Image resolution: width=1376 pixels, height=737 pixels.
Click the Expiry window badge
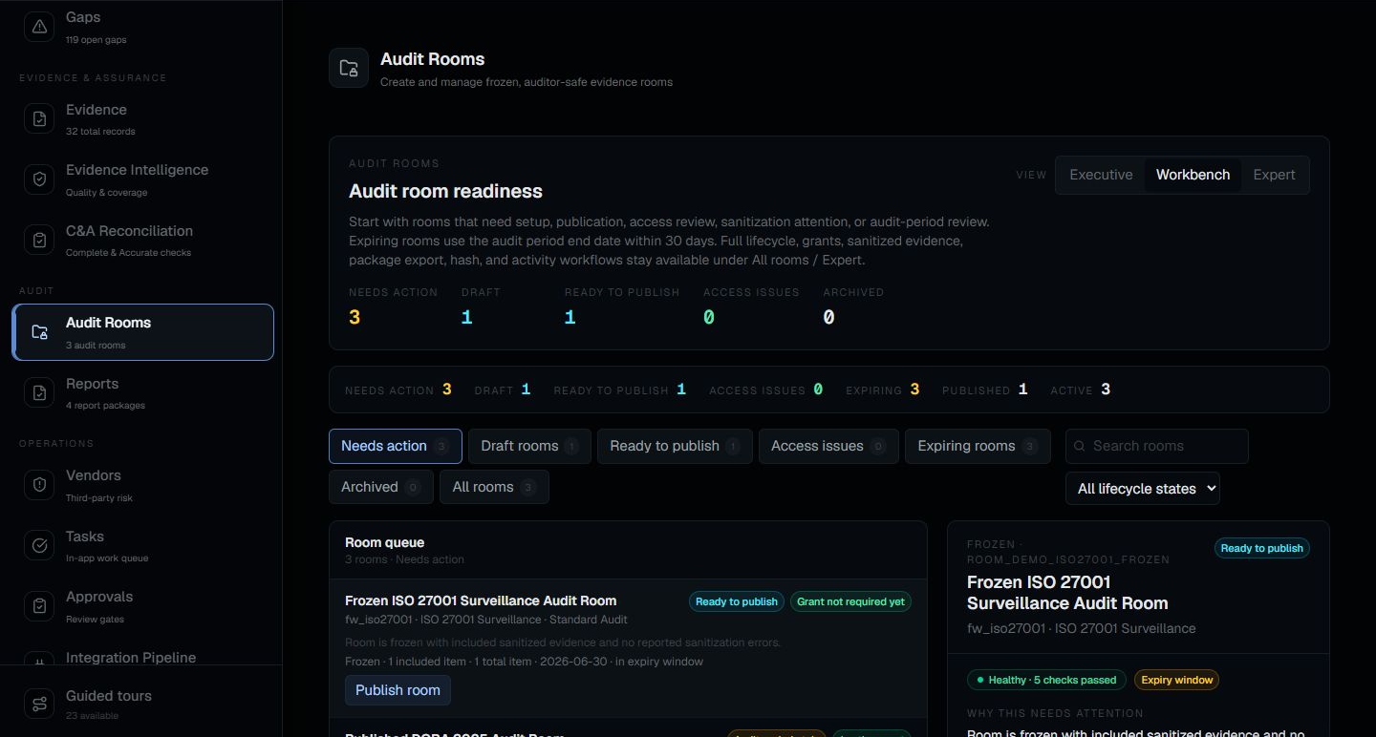click(x=1176, y=680)
